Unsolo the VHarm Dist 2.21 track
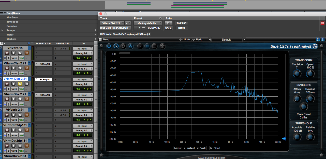Viewport: 326px width, 159px height. pos(20,84)
